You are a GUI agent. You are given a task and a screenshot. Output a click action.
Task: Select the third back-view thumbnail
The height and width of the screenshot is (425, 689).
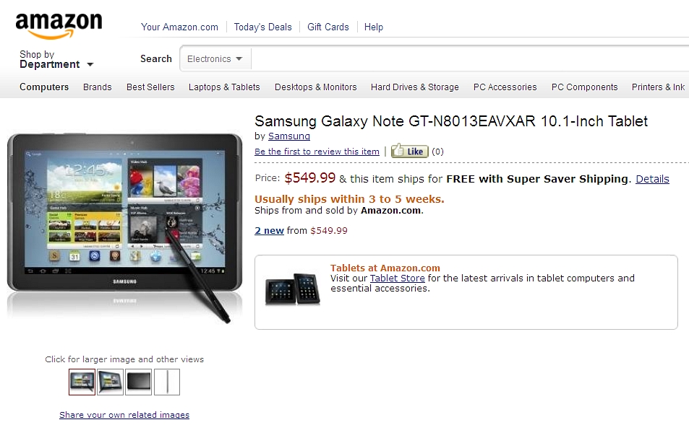tap(138, 382)
